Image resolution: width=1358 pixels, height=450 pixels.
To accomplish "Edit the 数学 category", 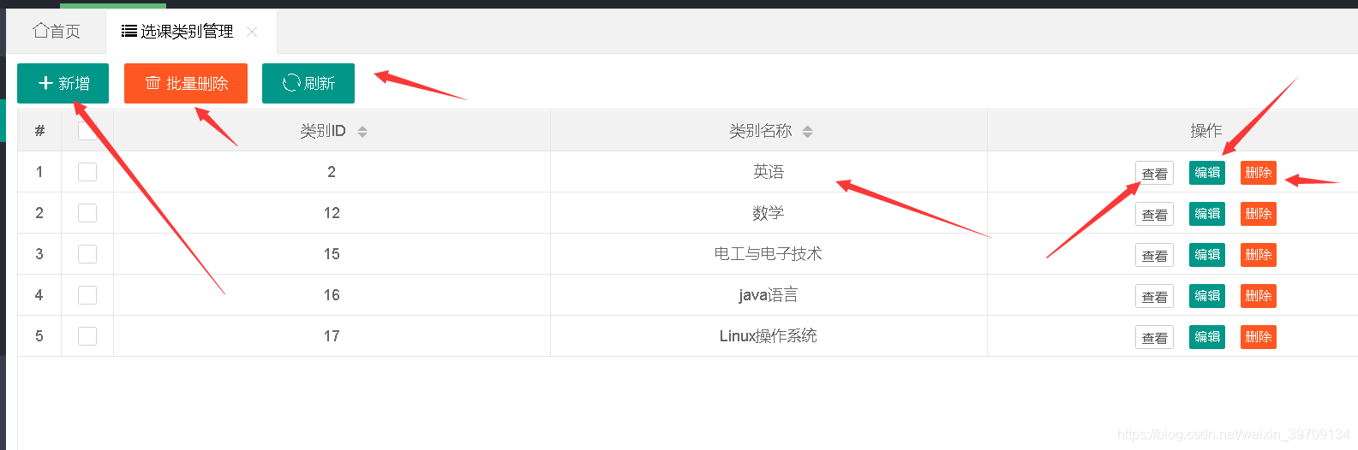I will point(1207,214).
